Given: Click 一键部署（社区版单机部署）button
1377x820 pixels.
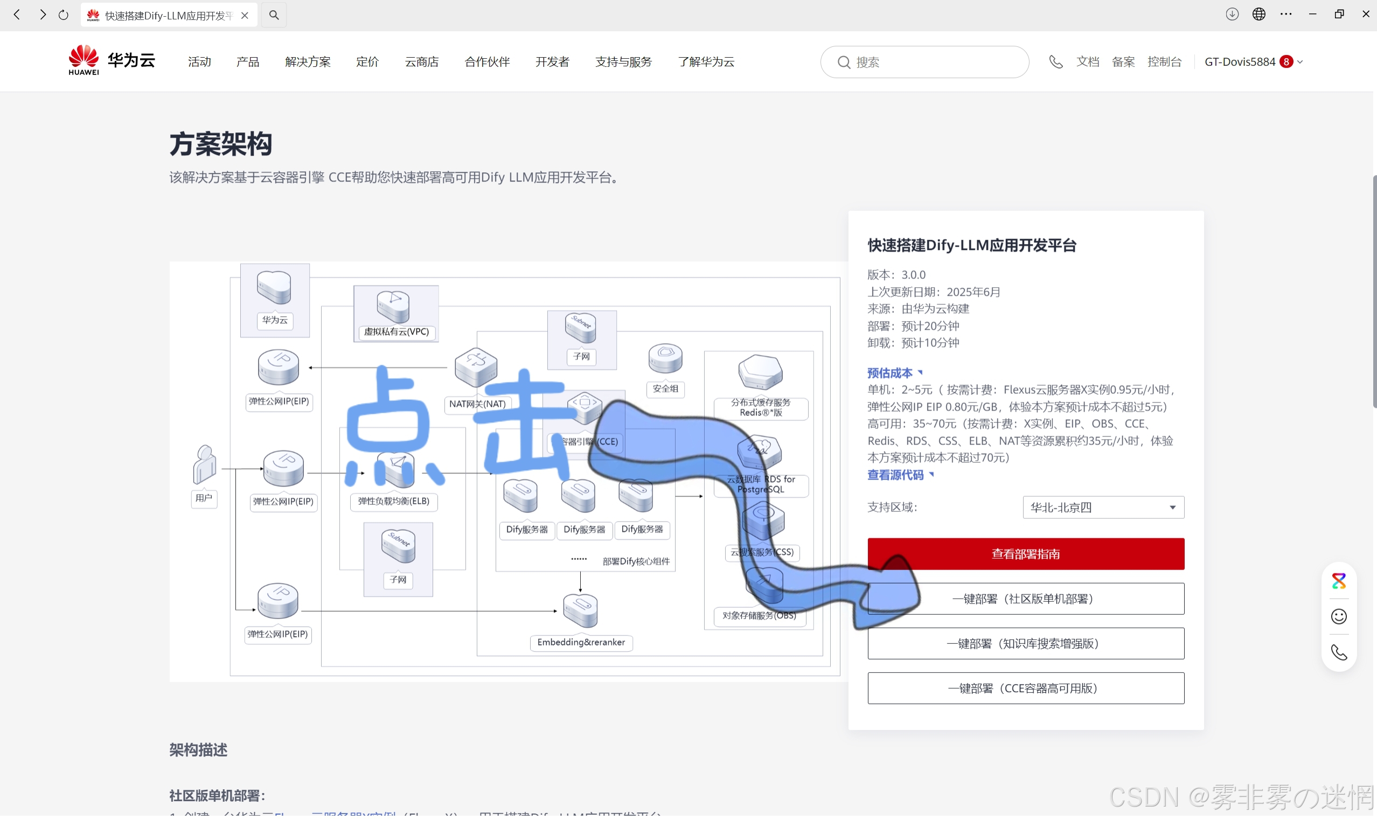Looking at the screenshot, I should coord(1026,599).
